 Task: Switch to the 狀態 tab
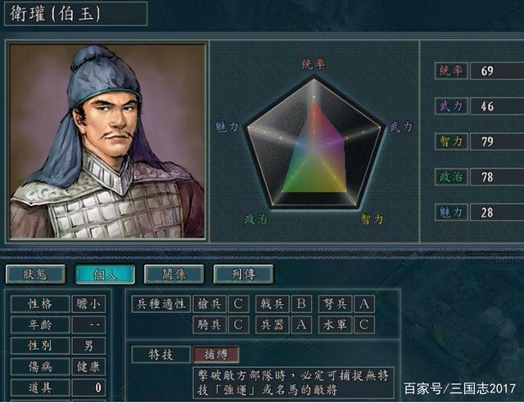click(35, 274)
